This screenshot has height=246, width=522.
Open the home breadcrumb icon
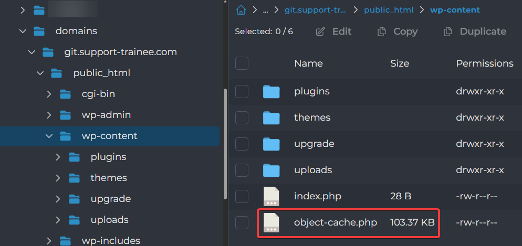click(241, 10)
